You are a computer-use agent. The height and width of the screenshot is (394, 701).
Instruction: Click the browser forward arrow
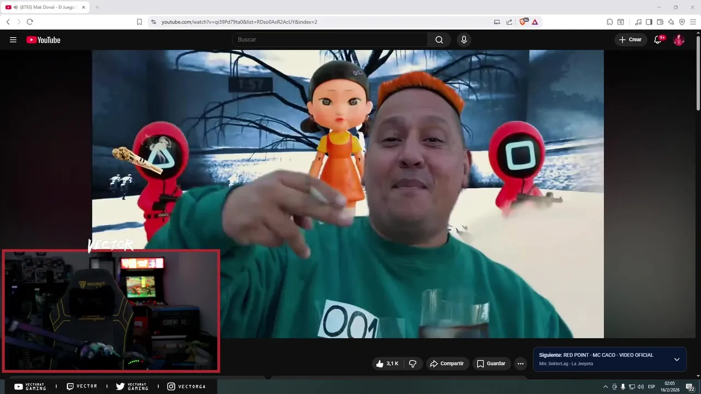[19, 22]
